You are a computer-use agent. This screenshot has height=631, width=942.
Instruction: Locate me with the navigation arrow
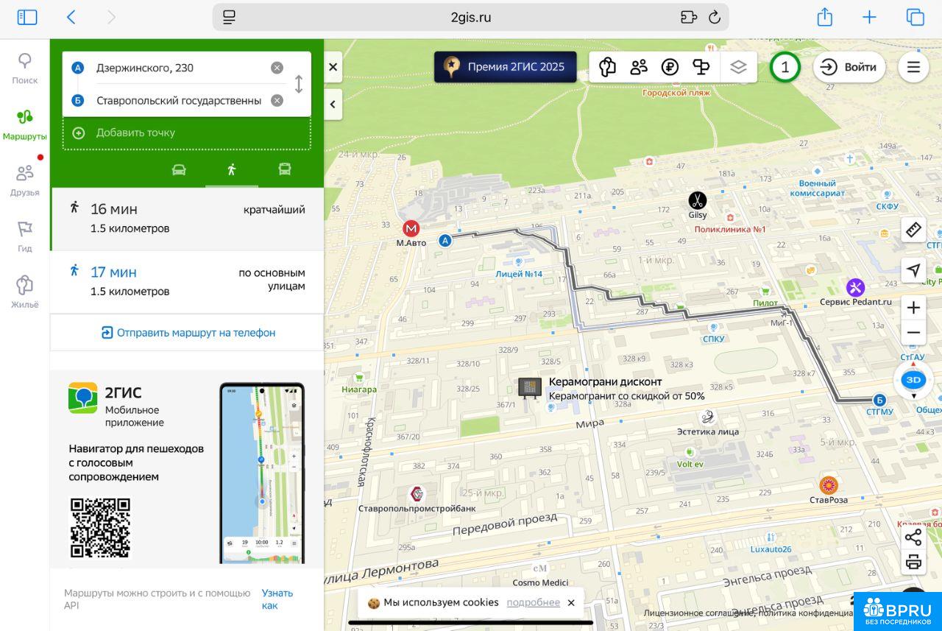[913, 270]
